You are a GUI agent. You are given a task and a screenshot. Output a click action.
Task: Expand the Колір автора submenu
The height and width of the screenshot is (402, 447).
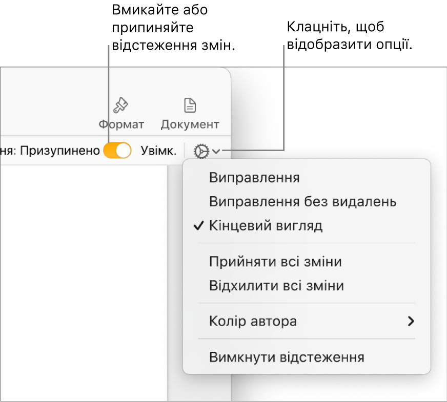(307, 321)
